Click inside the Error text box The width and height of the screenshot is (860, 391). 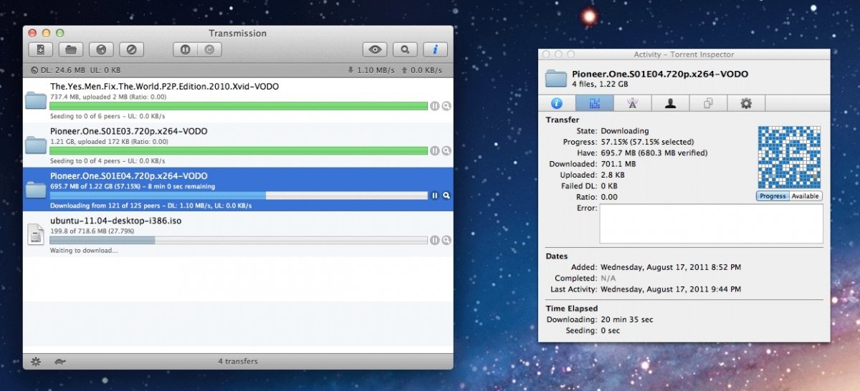[x=711, y=223]
